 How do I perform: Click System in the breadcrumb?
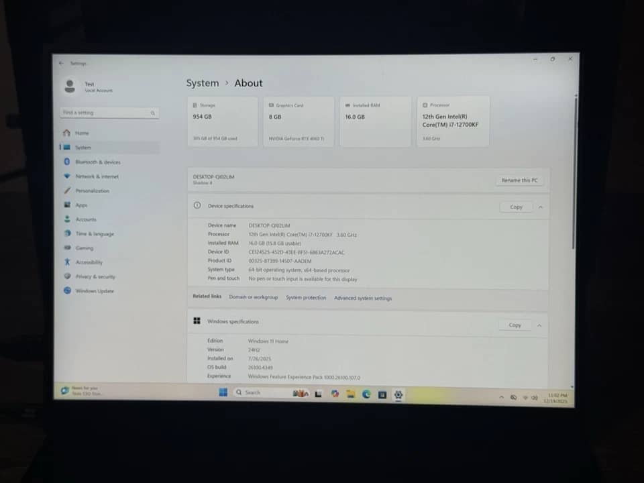pyautogui.click(x=203, y=83)
